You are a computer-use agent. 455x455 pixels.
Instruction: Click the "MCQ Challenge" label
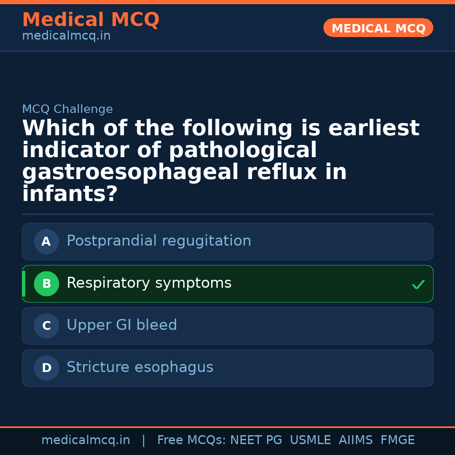pyautogui.click(x=67, y=110)
